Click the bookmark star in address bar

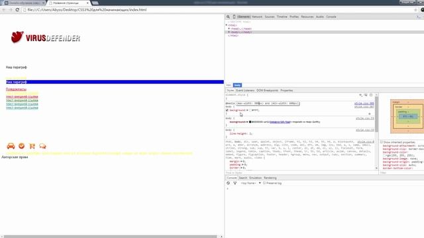point(415,10)
